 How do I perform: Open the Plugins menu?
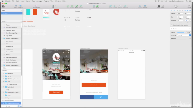click(x=46, y=1)
